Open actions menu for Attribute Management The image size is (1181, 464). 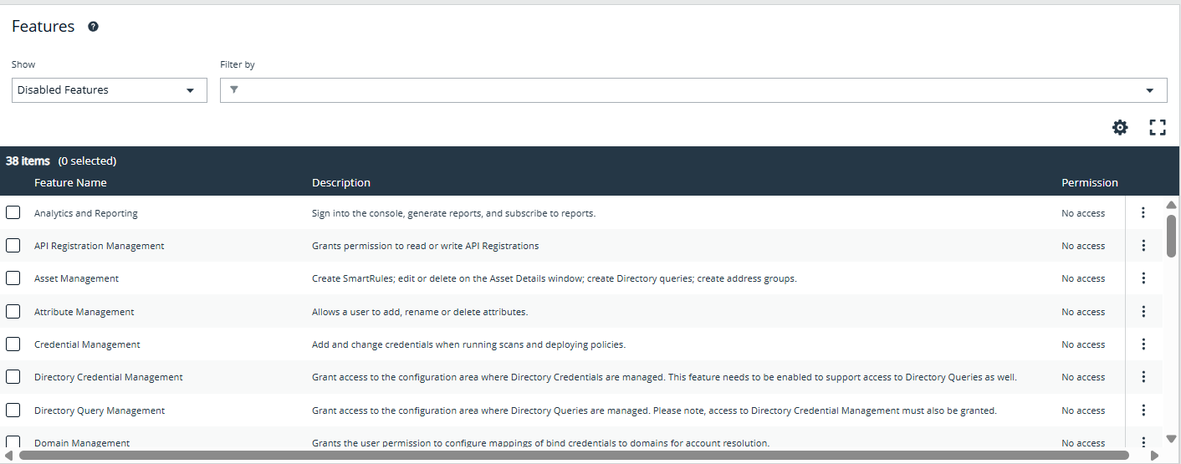[x=1143, y=312]
